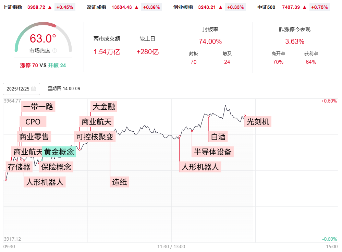Click the market heat help question icon

click(x=54, y=51)
